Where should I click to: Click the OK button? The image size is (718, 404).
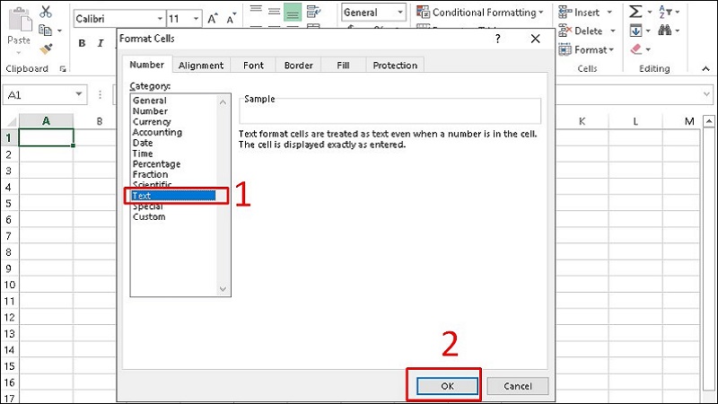tap(447, 386)
